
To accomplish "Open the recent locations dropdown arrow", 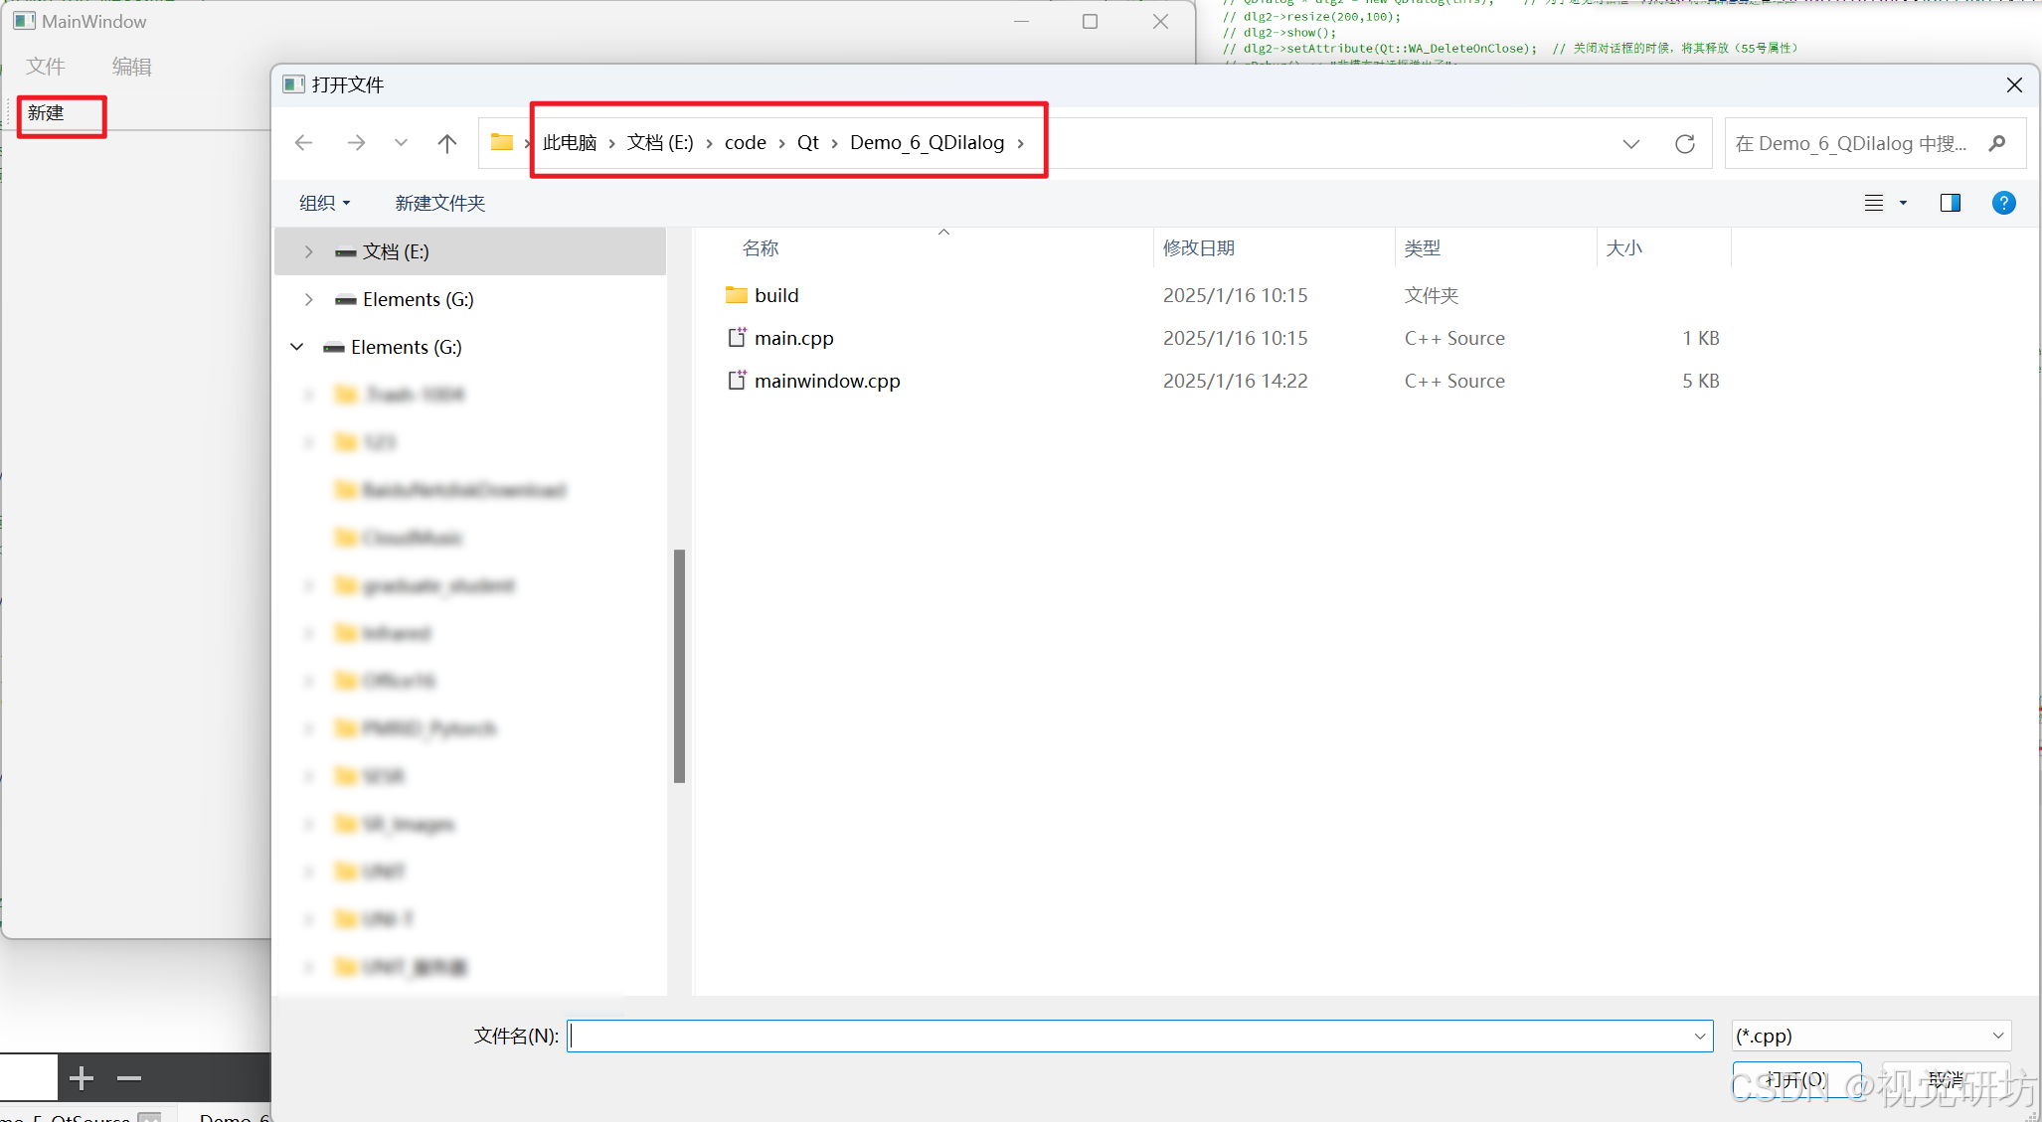I will (x=401, y=143).
